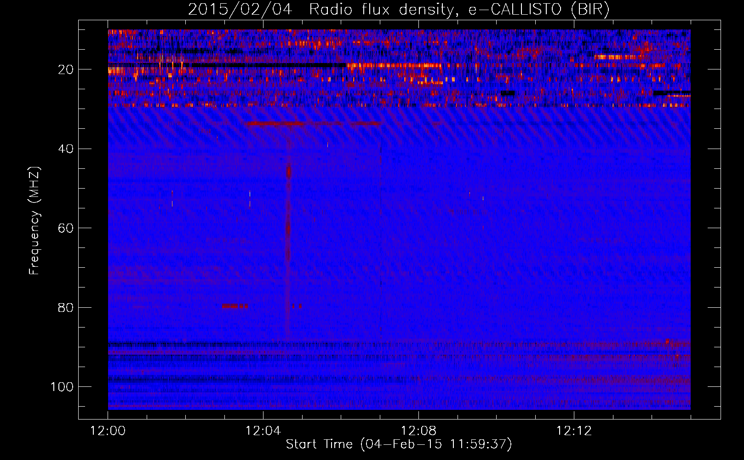This screenshot has width=744, height=460.
Task: Click the 40 MHz frequency tick label
Action: [x=66, y=149]
